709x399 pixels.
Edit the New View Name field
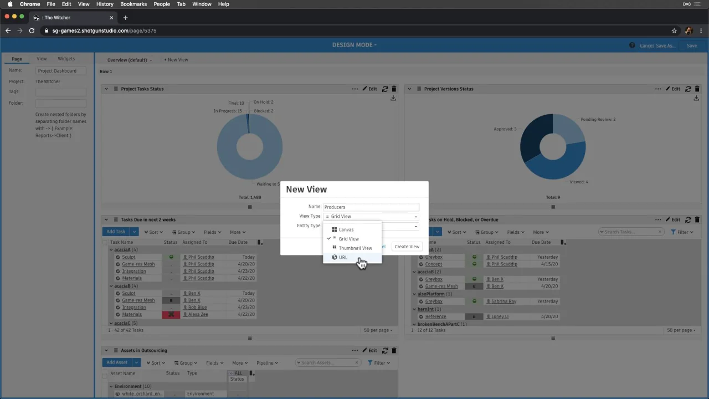tap(371, 207)
